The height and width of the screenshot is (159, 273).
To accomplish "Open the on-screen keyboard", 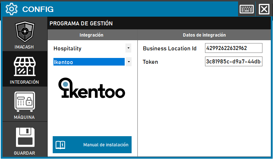I will [x=246, y=9].
